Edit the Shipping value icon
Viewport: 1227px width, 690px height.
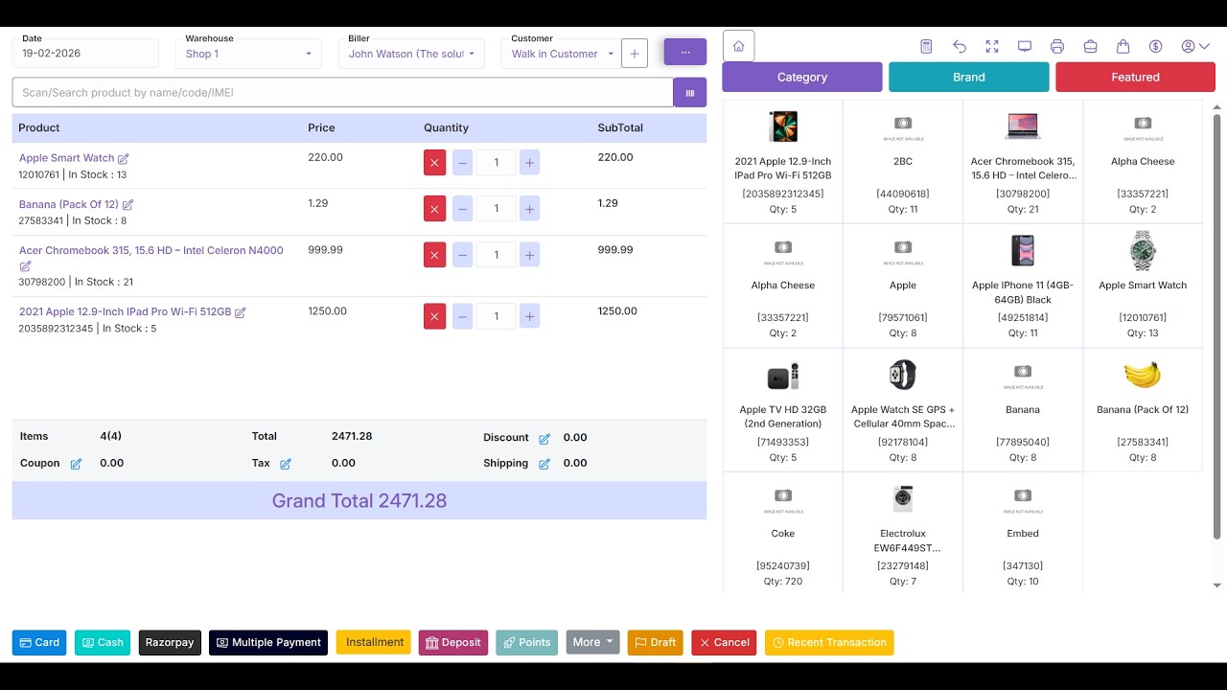(544, 464)
